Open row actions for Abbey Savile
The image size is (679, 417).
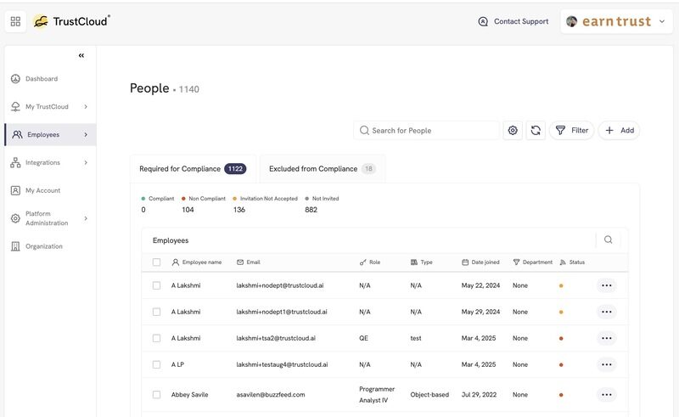pyautogui.click(x=606, y=394)
